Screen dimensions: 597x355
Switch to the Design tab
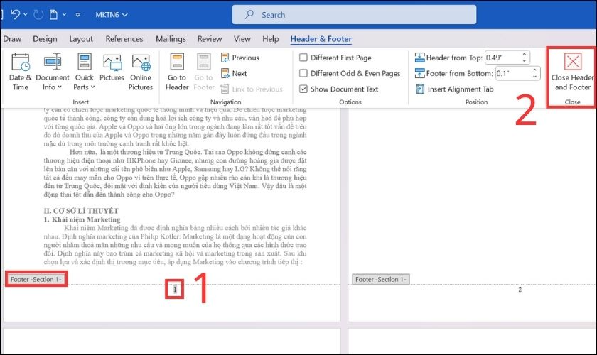pos(45,39)
